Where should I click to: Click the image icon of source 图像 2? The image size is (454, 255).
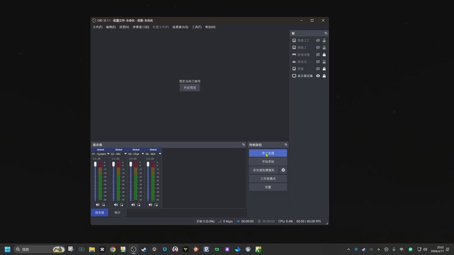(x=294, y=48)
